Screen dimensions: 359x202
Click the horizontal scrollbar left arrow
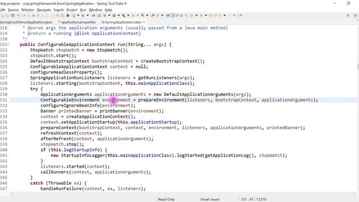tap(11, 194)
